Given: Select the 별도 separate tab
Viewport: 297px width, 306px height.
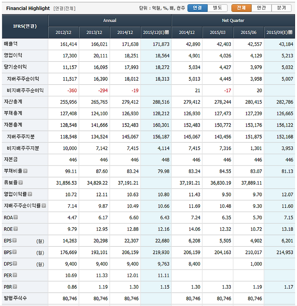Looking at the screenshot, I should 217,8.
